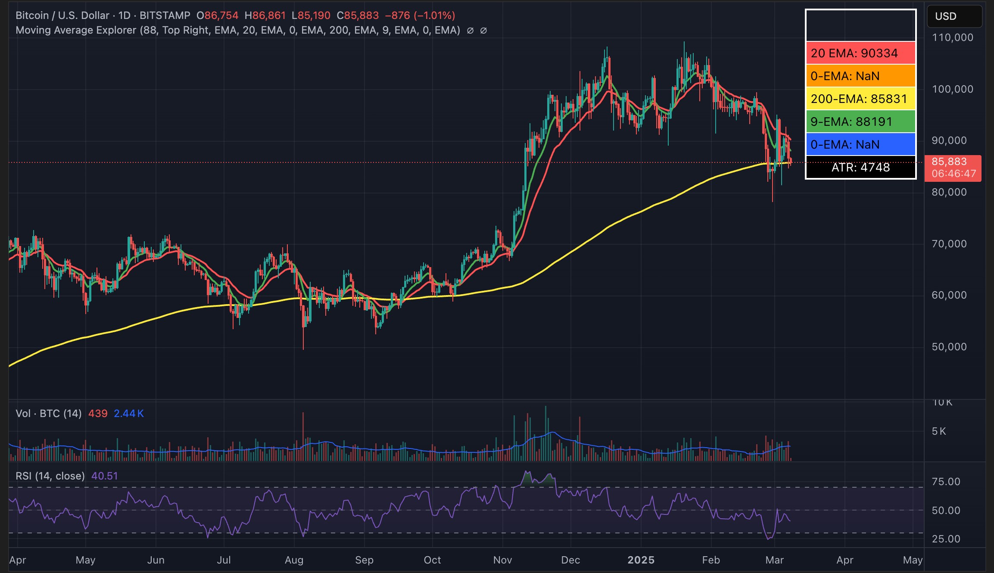Click the Nov label on time axis
The width and height of the screenshot is (994, 573).
(x=502, y=560)
